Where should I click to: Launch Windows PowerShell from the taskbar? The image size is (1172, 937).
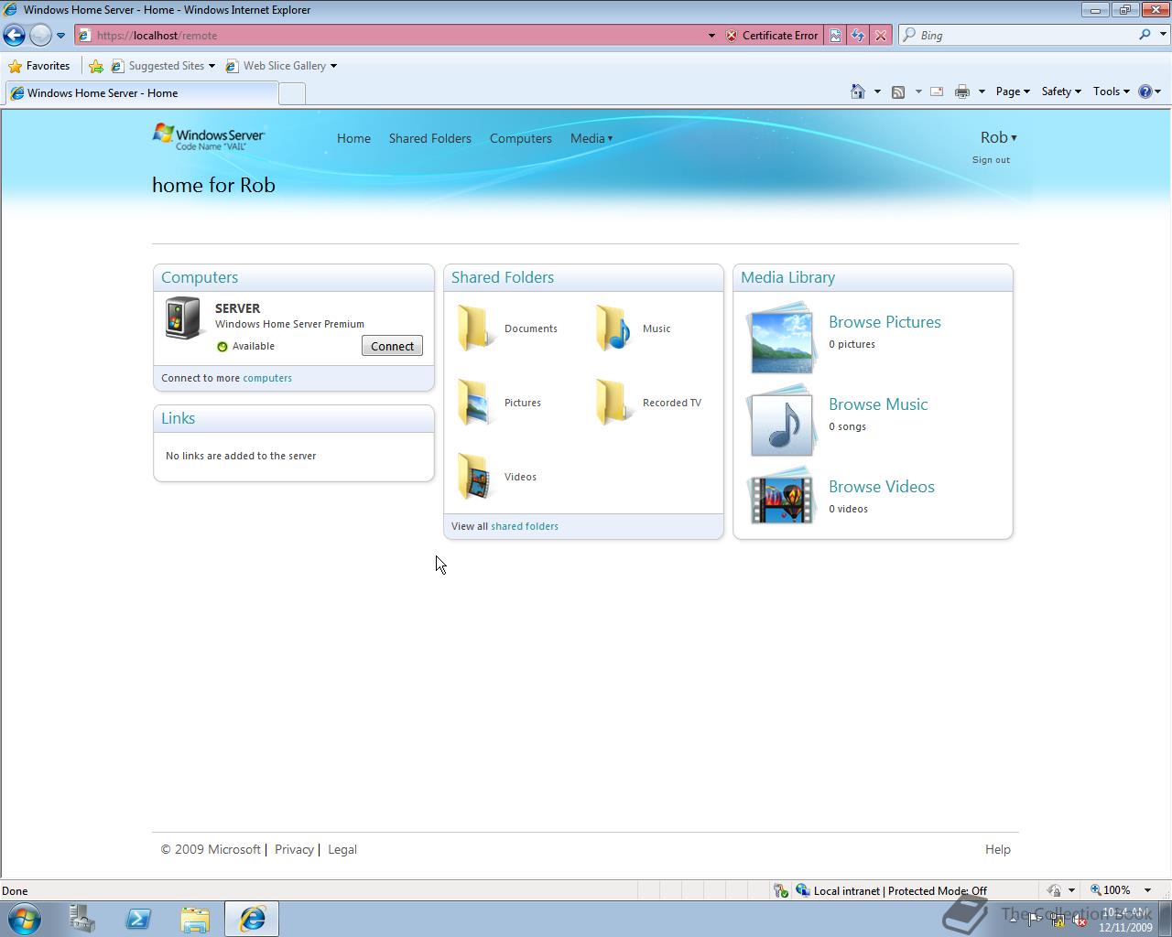[138, 919]
